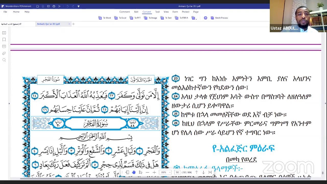The width and height of the screenshot is (327, 184).
Task: Switch to the Edit tab
Action: pyautogui.click(x=136, y=12)
